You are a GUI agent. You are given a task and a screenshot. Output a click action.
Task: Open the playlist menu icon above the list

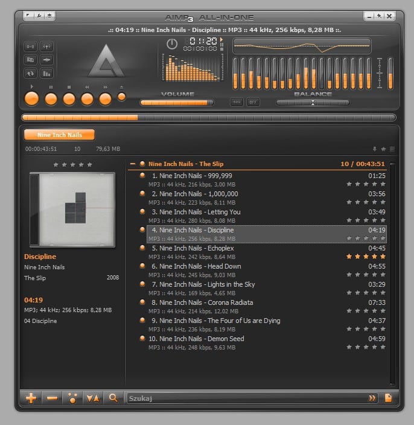pos(392,149)
